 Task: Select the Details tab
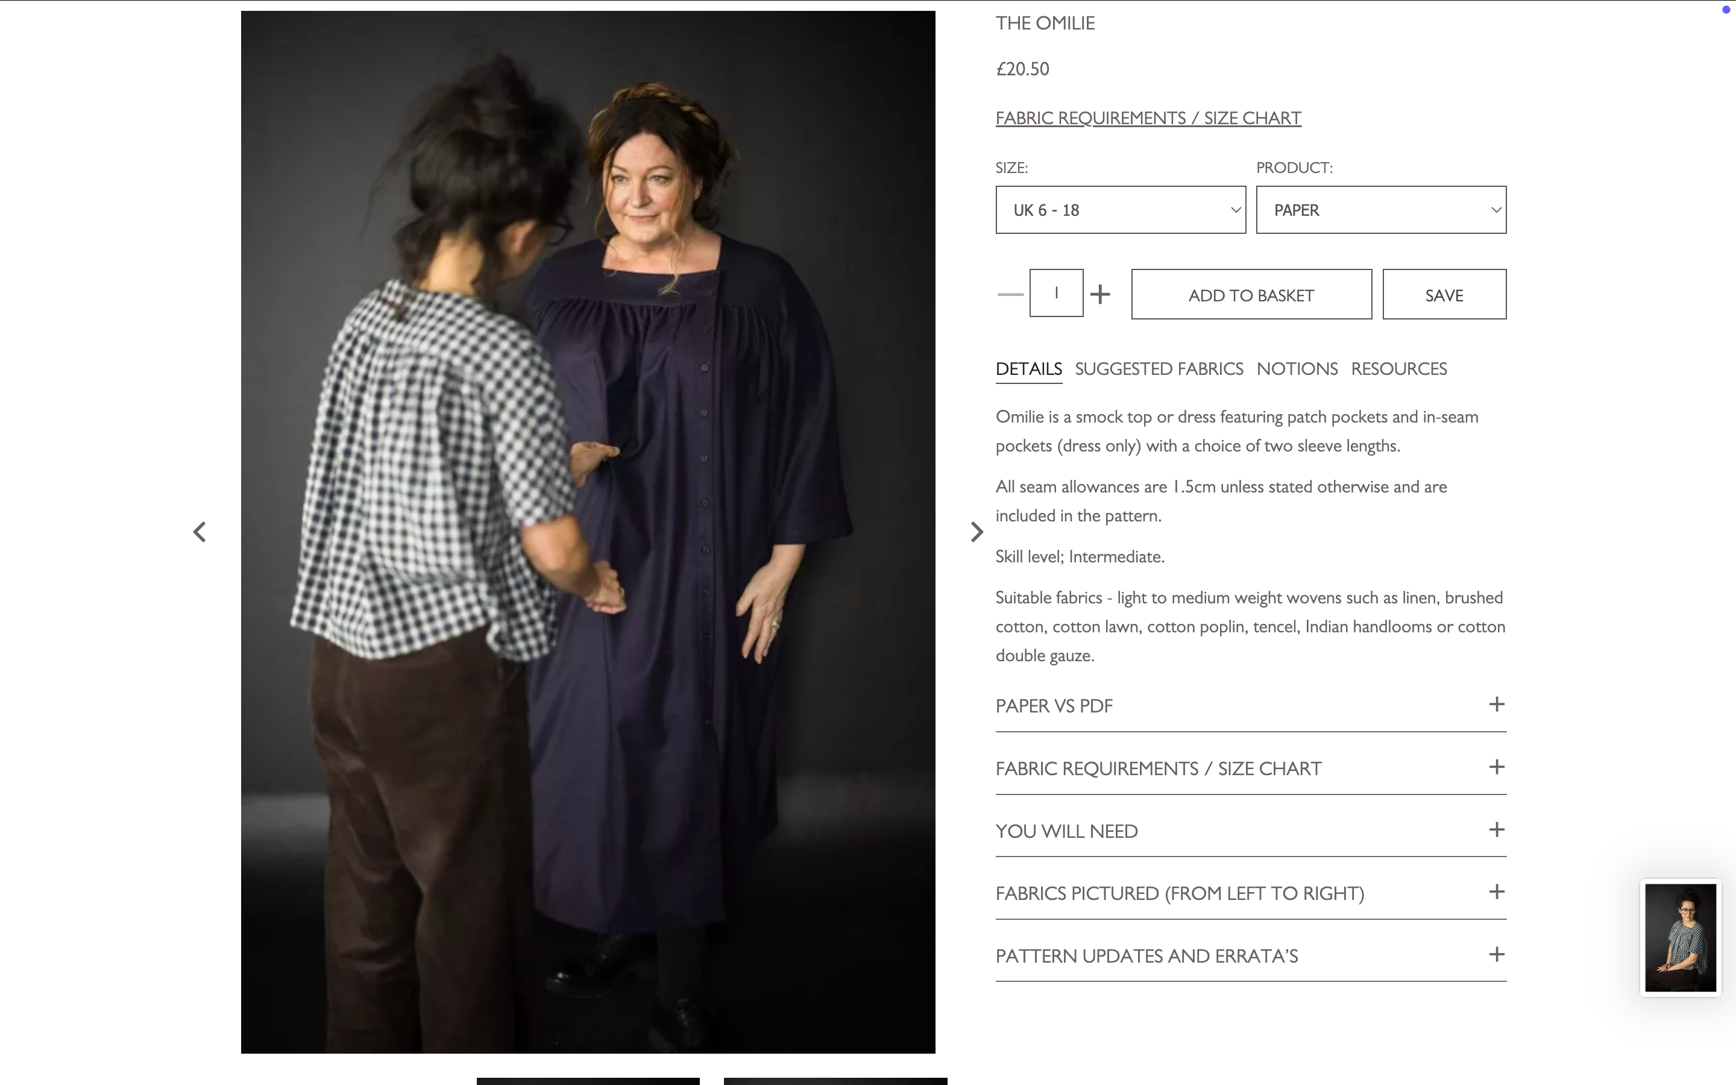[1029, 369]
